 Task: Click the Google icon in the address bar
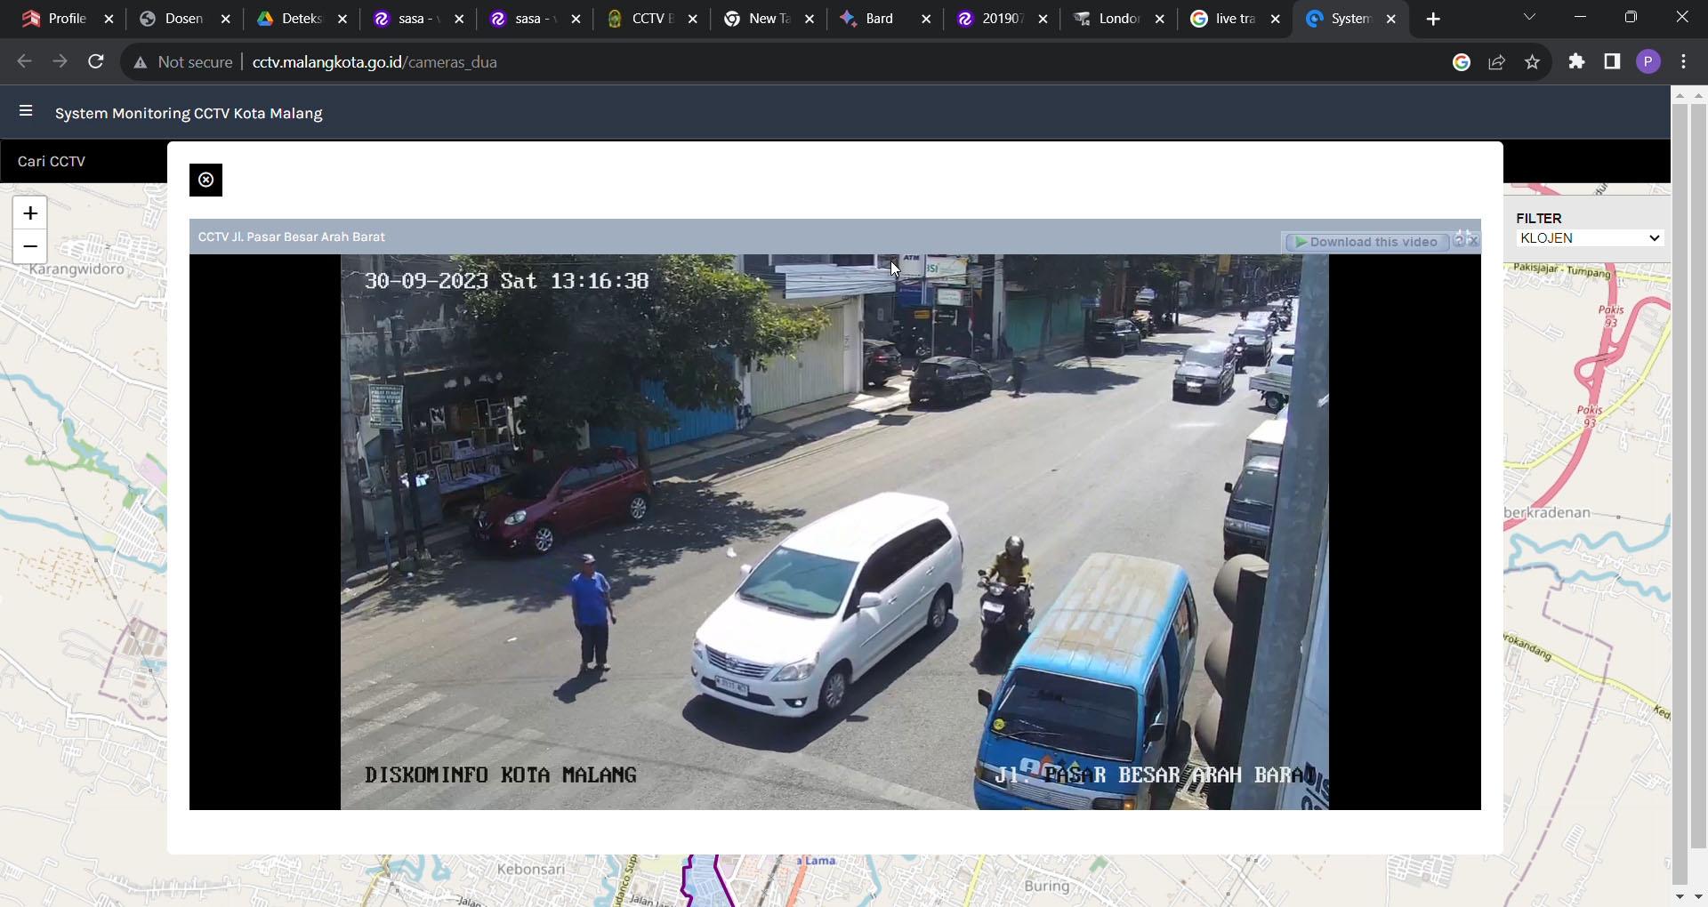click(x=1461, y=61)
